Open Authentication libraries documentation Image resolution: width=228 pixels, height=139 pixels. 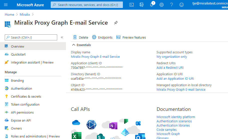(x=173, y=125)
